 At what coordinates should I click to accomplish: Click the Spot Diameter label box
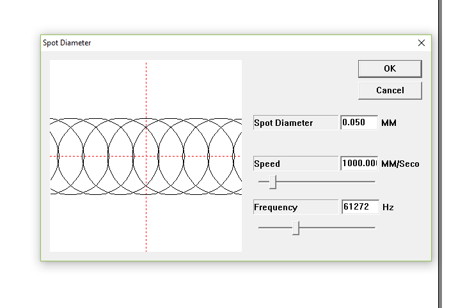point(296,123)
